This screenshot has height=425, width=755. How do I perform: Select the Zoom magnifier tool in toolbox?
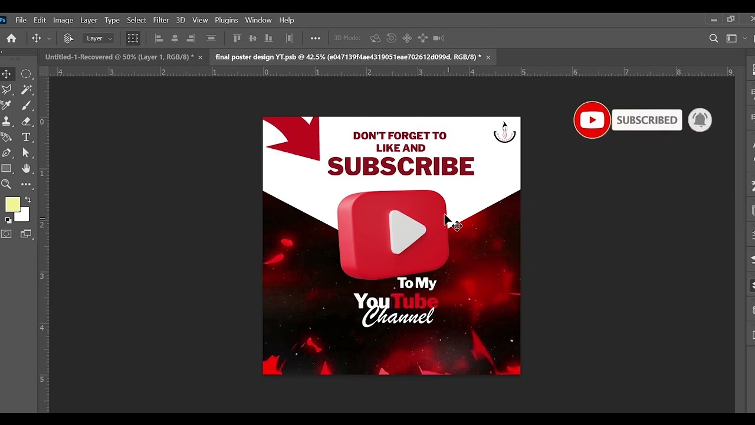point(6,184)
